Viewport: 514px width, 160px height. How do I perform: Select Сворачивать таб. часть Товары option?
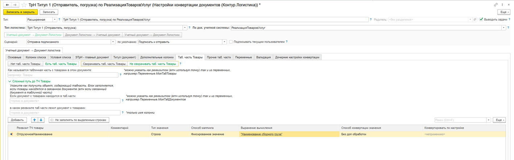coord(104,64)
